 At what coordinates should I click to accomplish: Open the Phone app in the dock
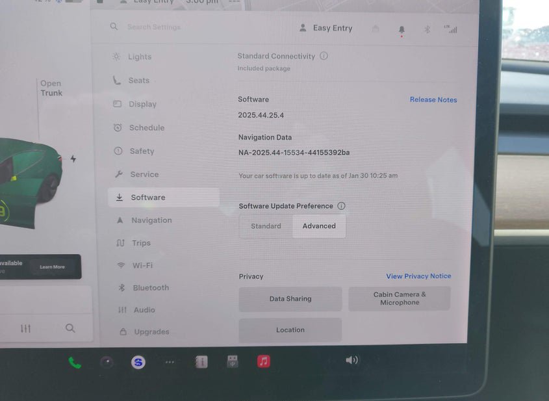[x=75, y=363]
